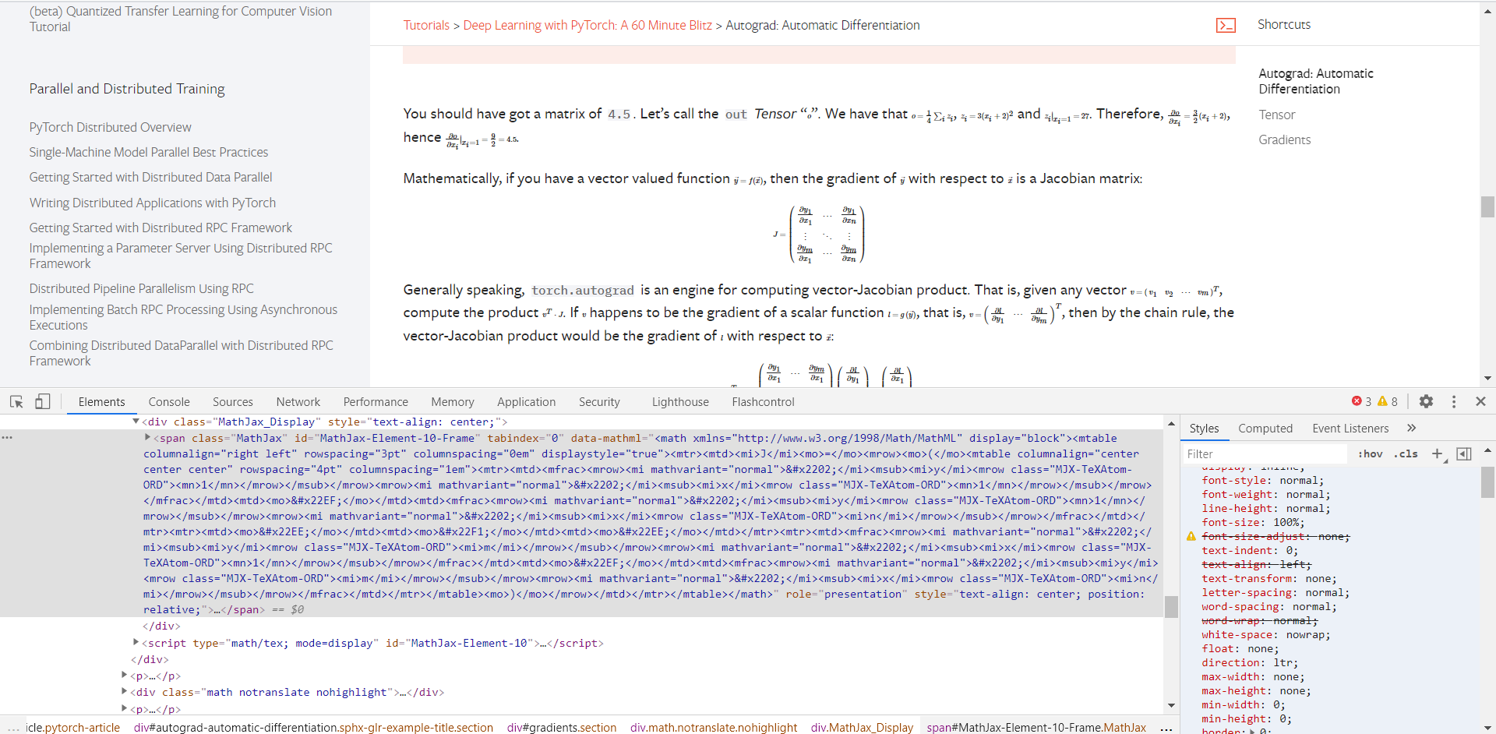
Task: Click the terminal icon beside Shortcuts
Action: coord(1226,25)
